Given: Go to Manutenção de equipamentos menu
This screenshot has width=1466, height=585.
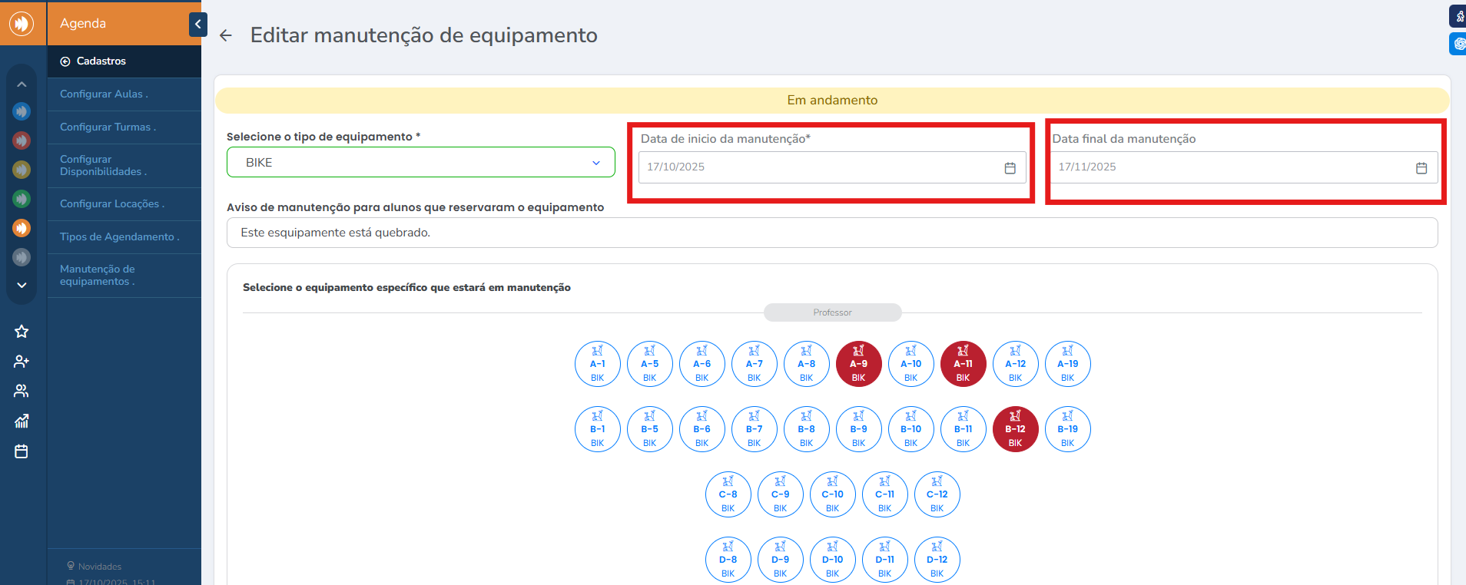Looking at the screenshot, I should tap(98, 276).
